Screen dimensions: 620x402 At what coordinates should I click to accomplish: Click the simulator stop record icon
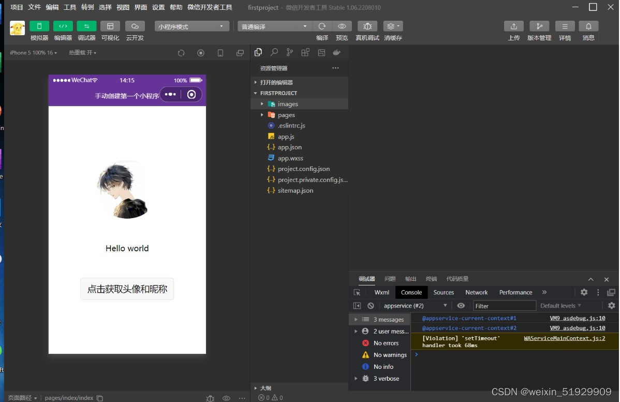[201, 53]
